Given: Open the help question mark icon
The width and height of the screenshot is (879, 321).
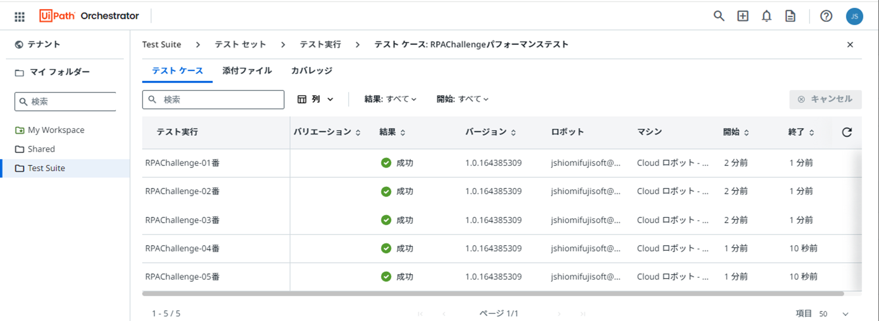Looking at the screenshot, I should 826,16.
